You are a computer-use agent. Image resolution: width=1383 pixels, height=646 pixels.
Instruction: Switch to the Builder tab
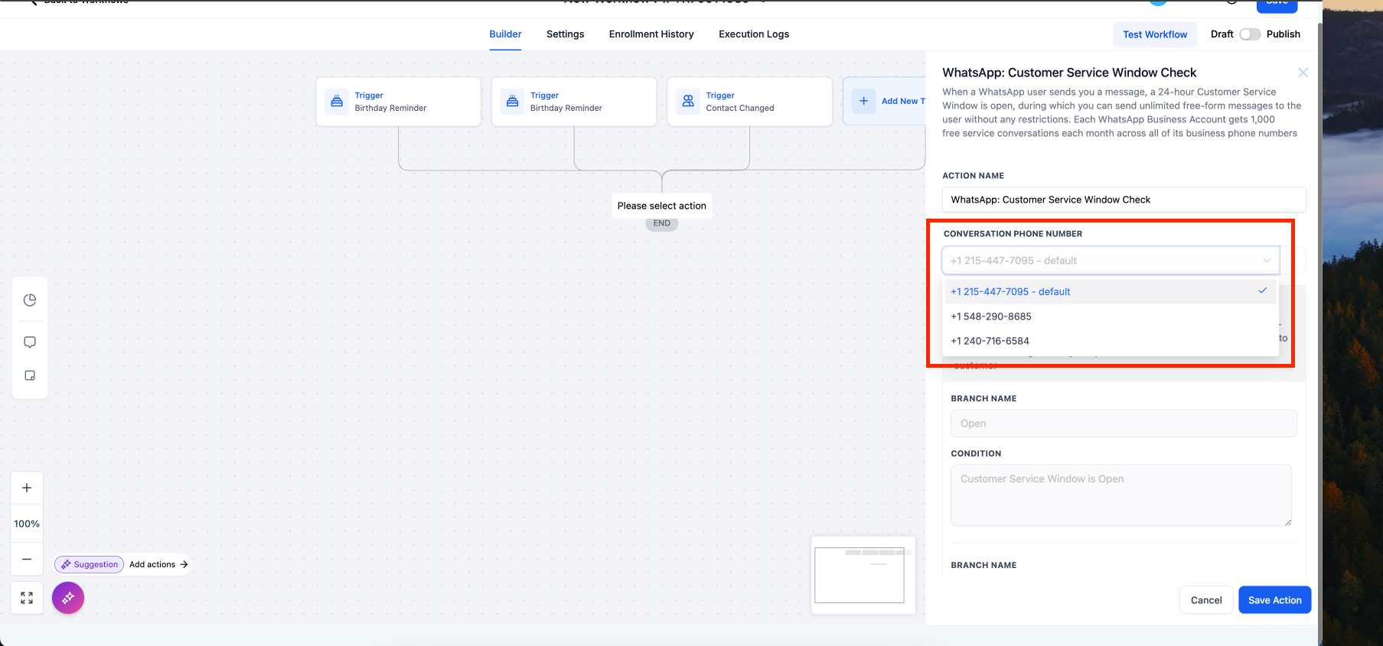tap(505, 34)
